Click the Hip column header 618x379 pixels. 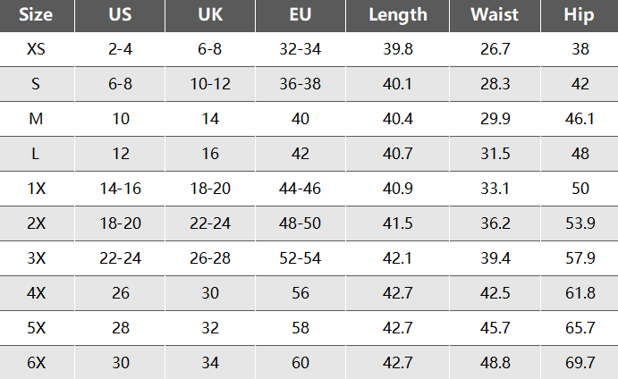click(x=580, y=15)
